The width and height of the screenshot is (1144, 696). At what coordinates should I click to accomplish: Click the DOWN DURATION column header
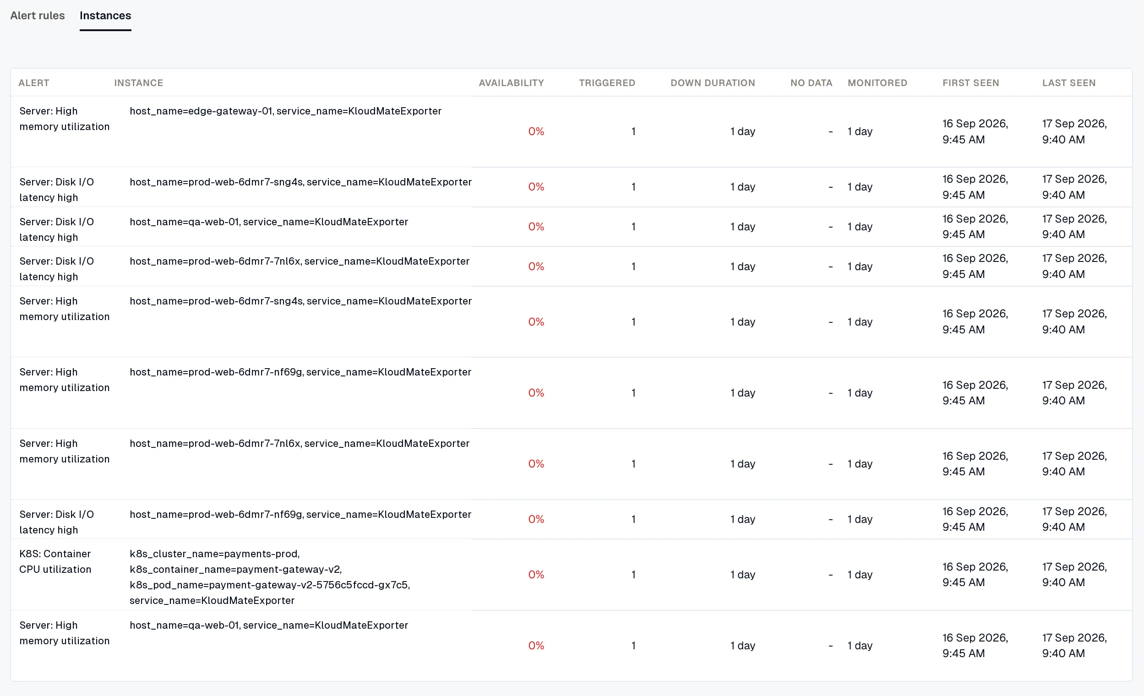point(713,82)
